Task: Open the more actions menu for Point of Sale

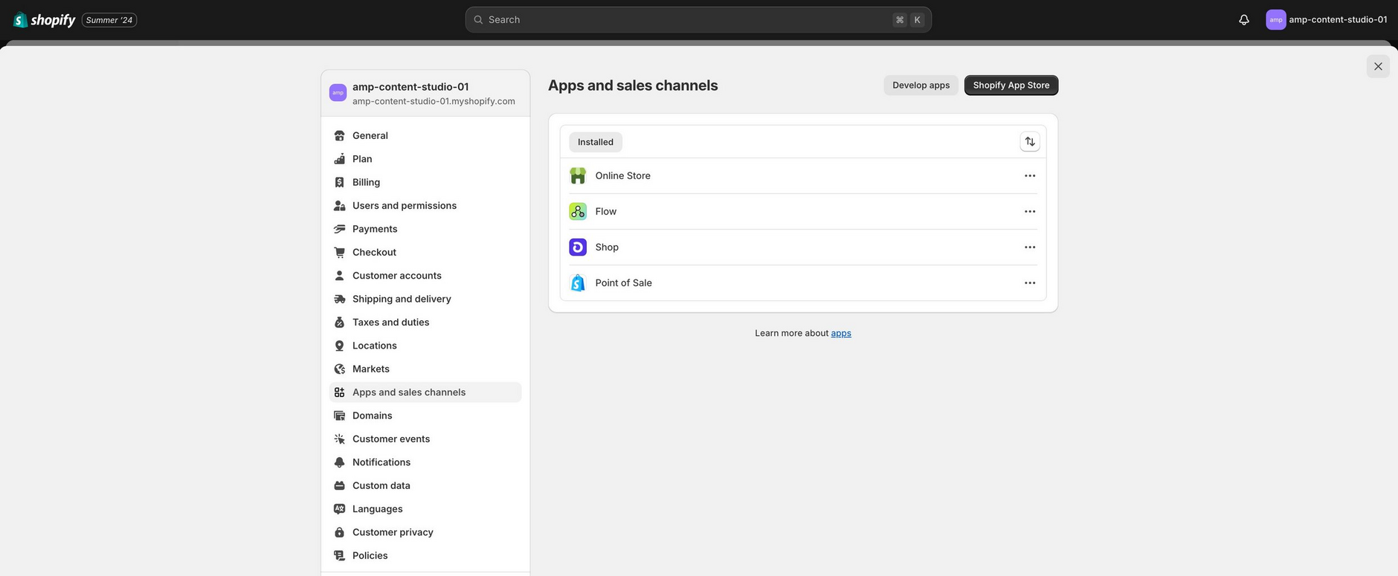Action: pyautogui.click(x=1030, y=283)
